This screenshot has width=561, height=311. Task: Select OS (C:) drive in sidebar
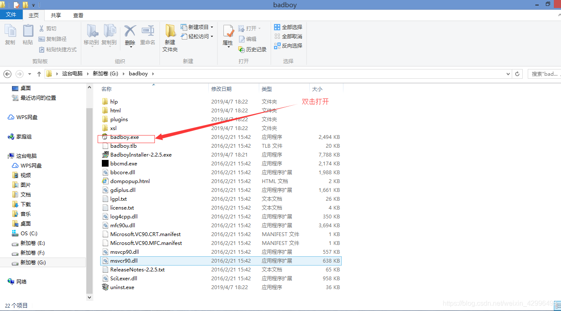click(25, 233)
